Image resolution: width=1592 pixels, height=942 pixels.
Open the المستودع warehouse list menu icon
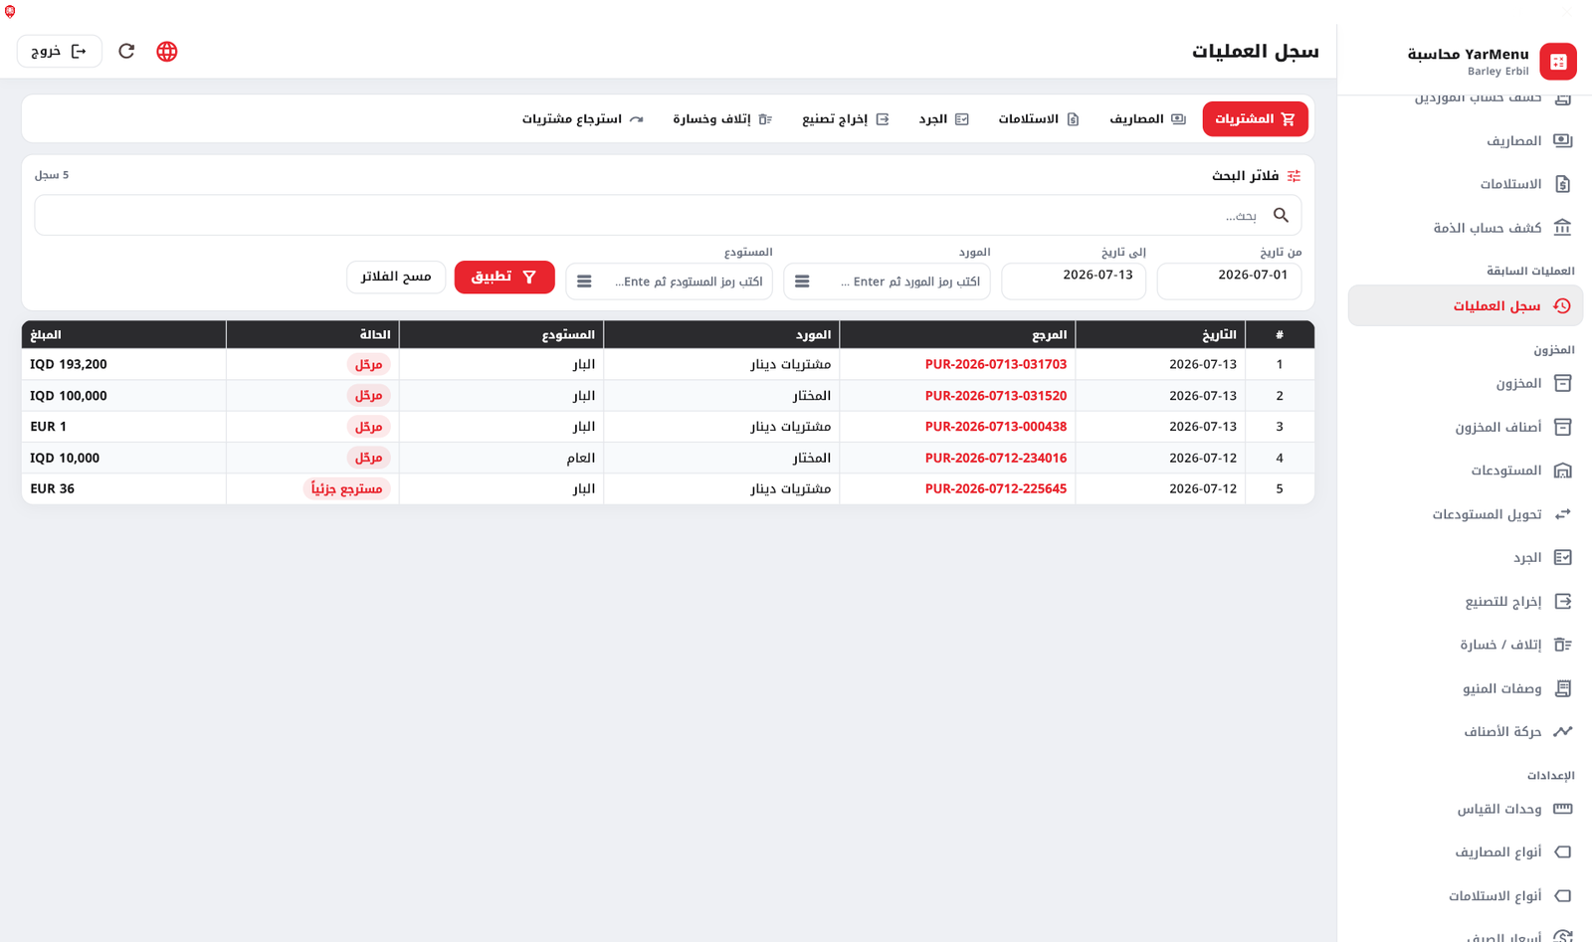584,282
